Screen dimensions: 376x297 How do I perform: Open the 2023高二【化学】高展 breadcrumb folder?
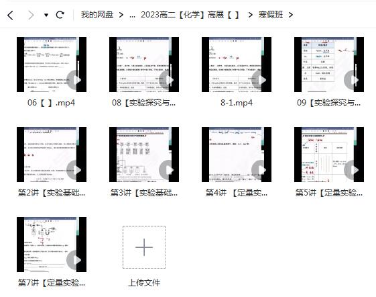point(190,15)
